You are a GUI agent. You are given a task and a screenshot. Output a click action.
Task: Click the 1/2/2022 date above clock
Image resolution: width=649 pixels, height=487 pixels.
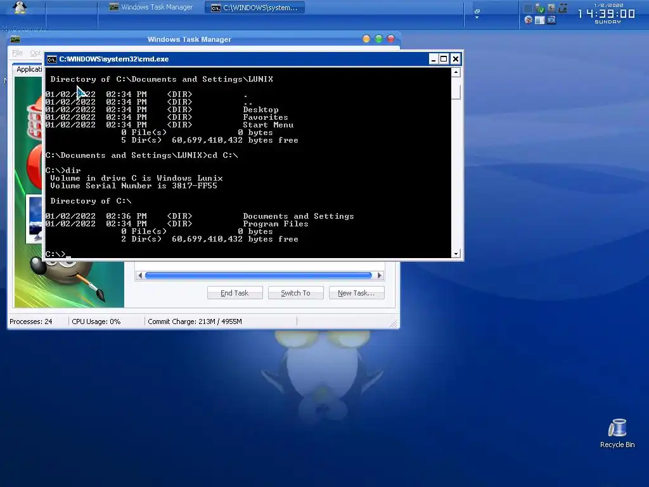pyautogui.click(x=608, y=5)
